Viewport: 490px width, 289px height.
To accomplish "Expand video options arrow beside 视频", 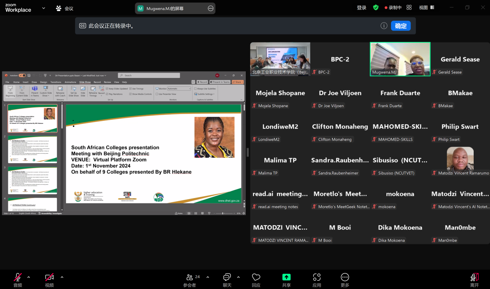I will point(62,277).
